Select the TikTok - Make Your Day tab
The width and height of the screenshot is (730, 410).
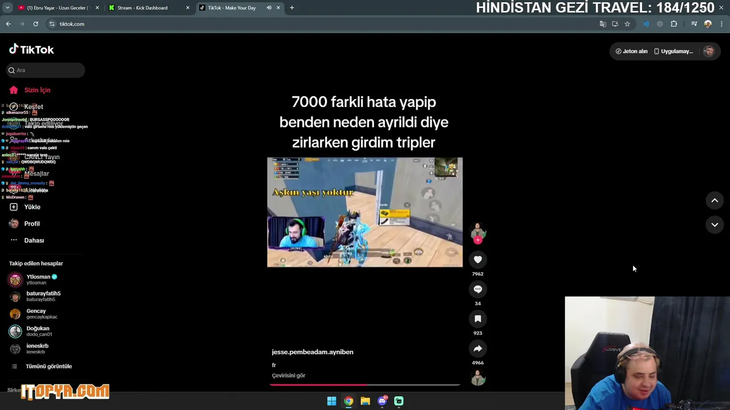click(x=232, y=8)
